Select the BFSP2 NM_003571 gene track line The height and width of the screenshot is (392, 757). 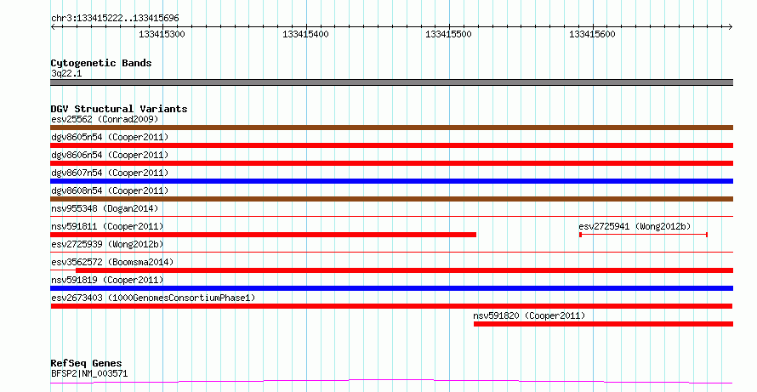click(x=391, y=382)
